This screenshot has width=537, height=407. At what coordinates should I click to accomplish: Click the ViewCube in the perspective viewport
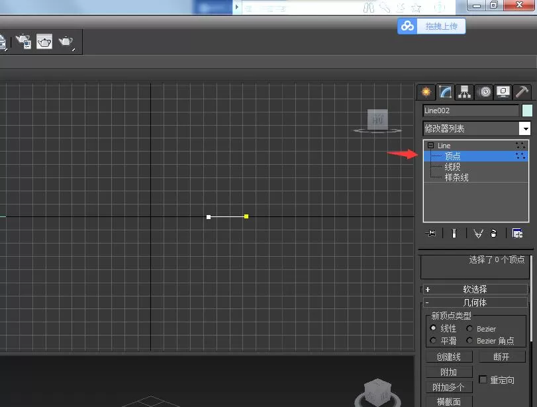(x=377, y=392)
